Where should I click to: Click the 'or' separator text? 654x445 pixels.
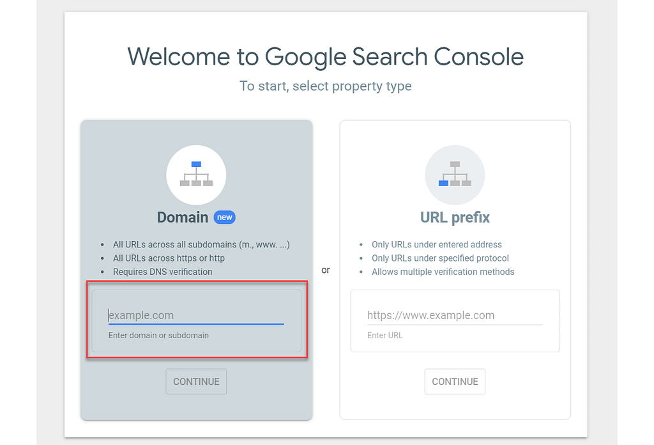tap(325, 270)
